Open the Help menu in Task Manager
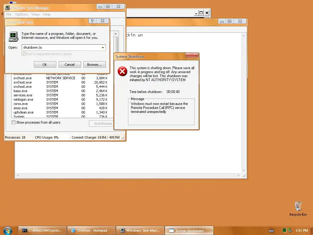 click(47, 14)
